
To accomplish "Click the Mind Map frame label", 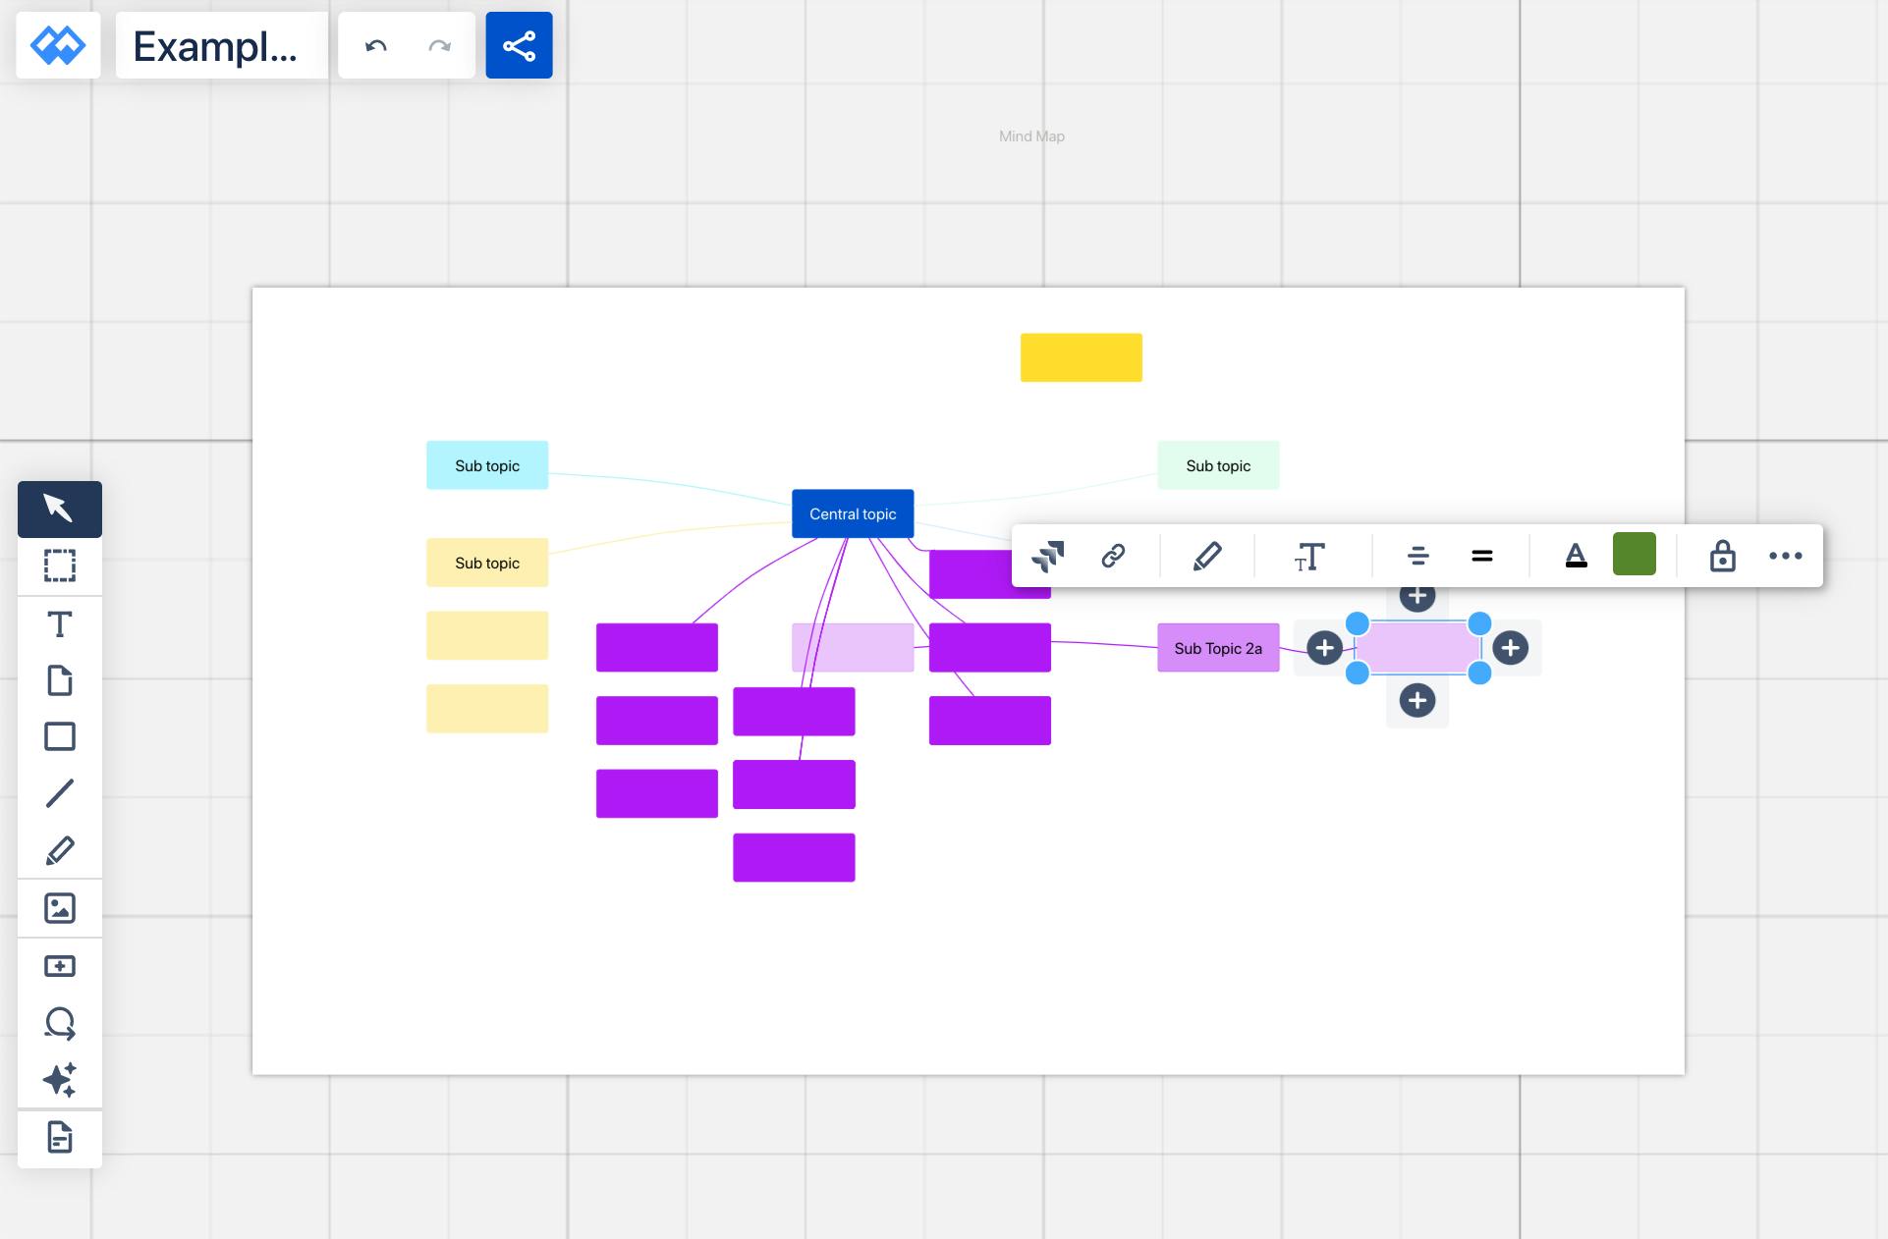I will [x=1031, y=136].
